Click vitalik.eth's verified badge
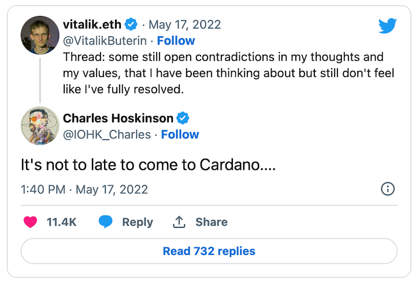This screenshot has height=285, width=419. coord(132,25)
